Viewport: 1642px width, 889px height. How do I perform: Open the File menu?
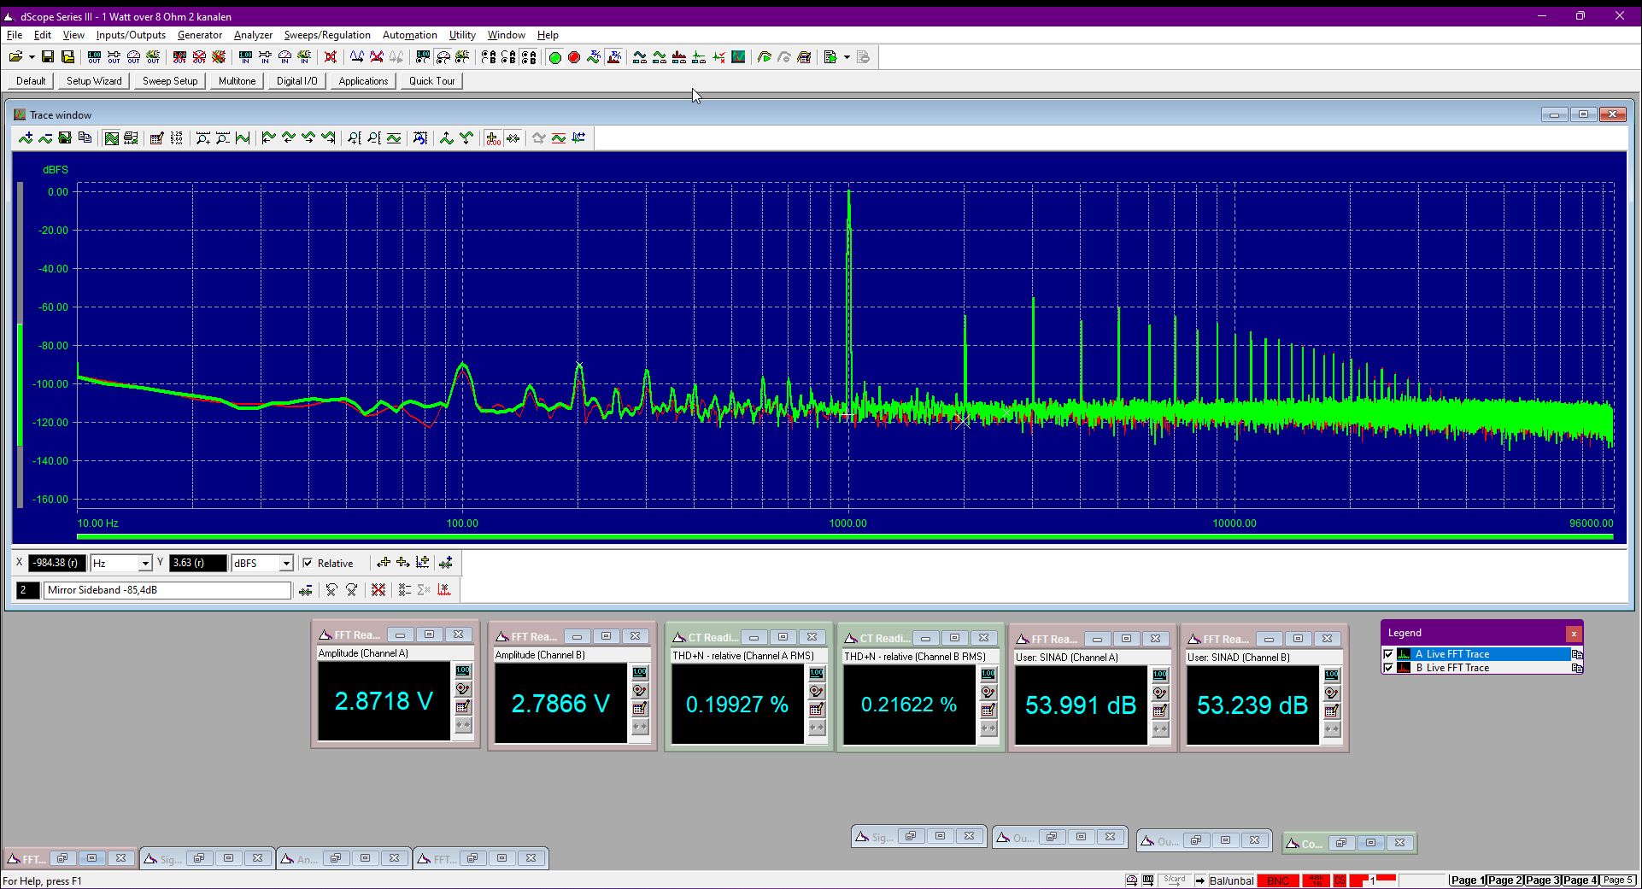pos(15,35)
